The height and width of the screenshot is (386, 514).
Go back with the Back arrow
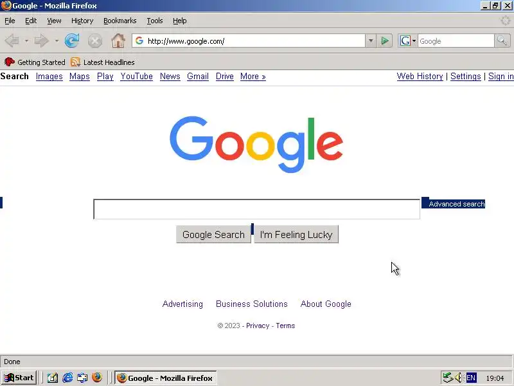point(12,41)
